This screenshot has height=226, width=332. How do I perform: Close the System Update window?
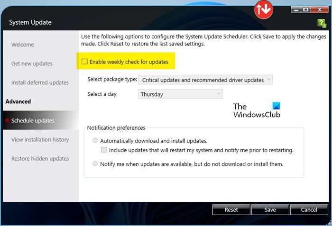[320, 10]
